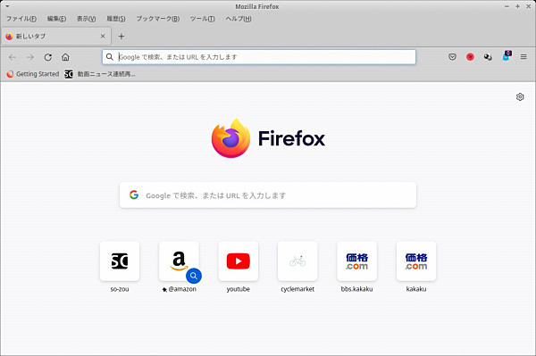Click the youtube label text

(239, 289)
